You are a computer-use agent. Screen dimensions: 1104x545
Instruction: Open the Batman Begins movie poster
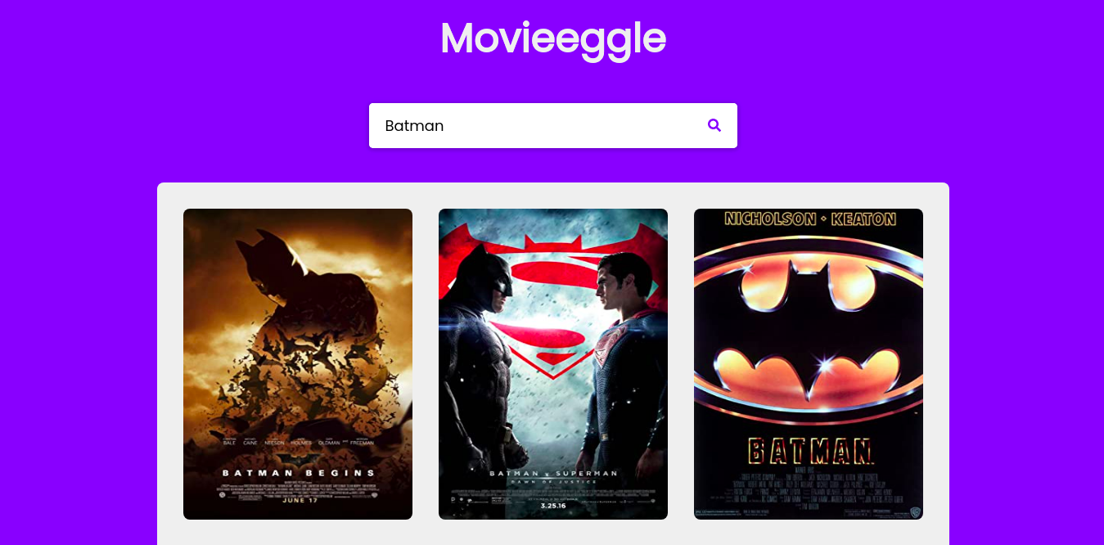click(x=298, y=364)
